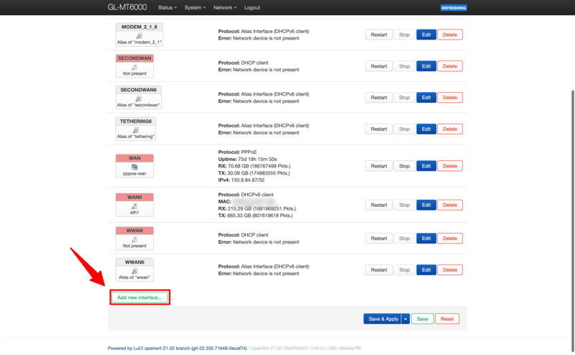
Task: Click the pppoe-wan device icon in WAN box
Action: pos(134,167)
